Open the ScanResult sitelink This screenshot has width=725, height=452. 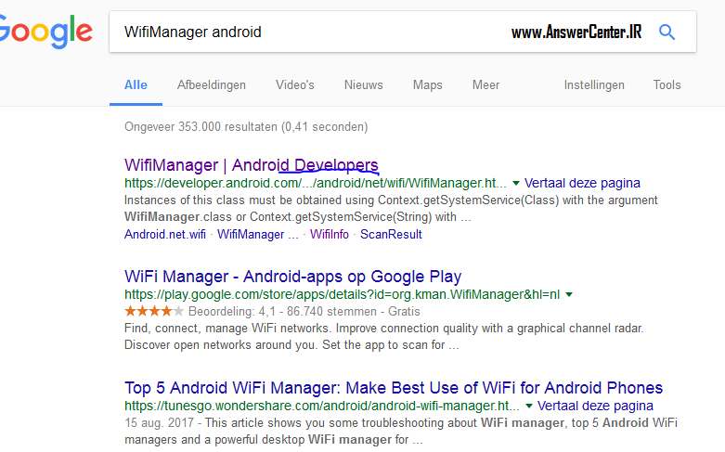391,235
